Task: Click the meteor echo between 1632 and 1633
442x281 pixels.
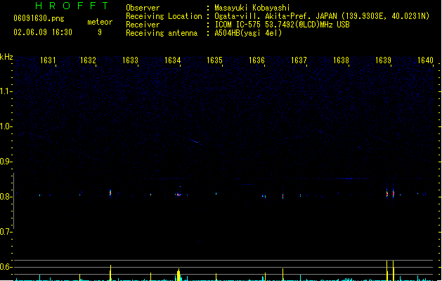Action: point(110,192)
